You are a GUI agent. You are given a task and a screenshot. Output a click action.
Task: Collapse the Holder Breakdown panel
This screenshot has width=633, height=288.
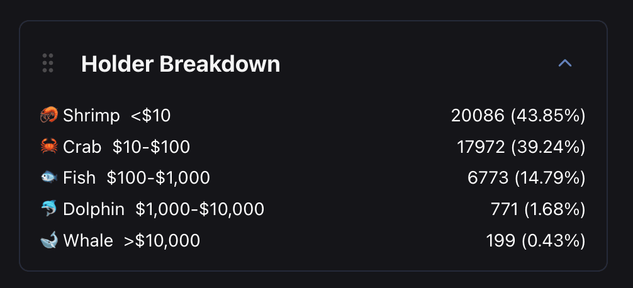point(565,64)
